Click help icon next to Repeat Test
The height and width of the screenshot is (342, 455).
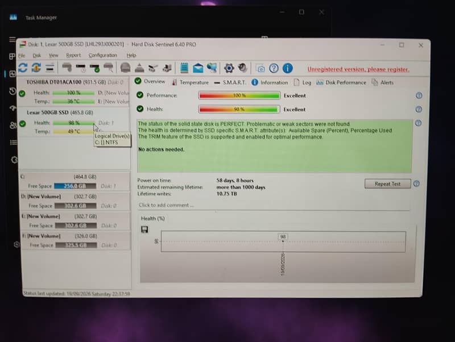tap(416, 183)
